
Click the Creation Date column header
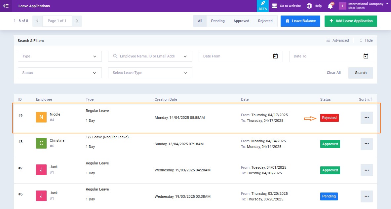pyautogui.click(x=166, y=99)
